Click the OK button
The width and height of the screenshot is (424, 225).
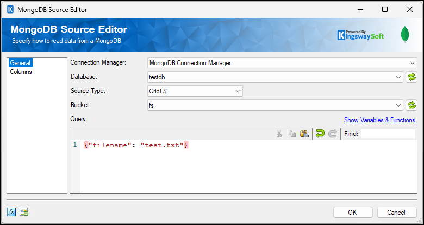coord(353,212)
